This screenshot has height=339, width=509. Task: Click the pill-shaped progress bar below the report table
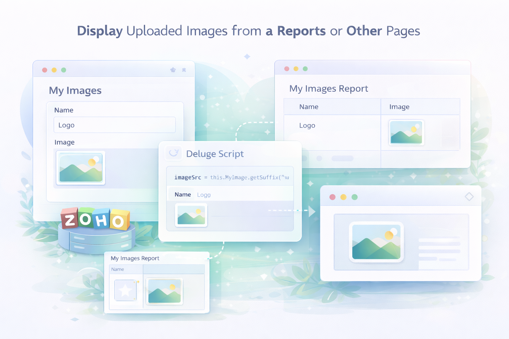(342, 158)
